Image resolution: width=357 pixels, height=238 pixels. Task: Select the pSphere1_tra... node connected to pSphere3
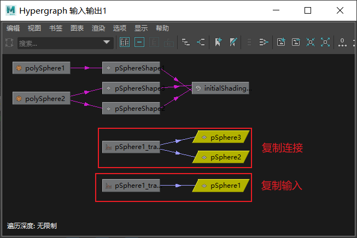(131, 147)
